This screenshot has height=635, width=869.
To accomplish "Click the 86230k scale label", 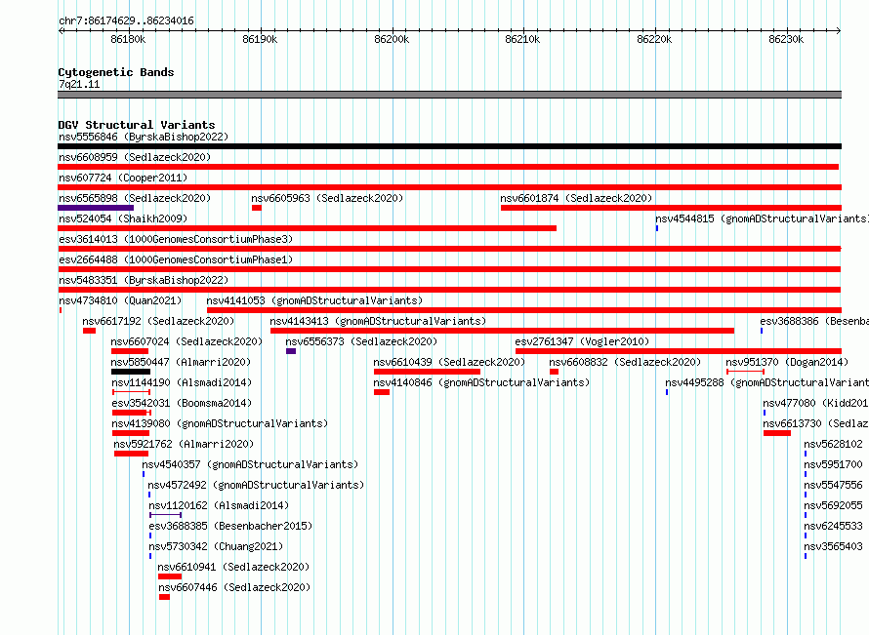I will (x=786, y=39).
